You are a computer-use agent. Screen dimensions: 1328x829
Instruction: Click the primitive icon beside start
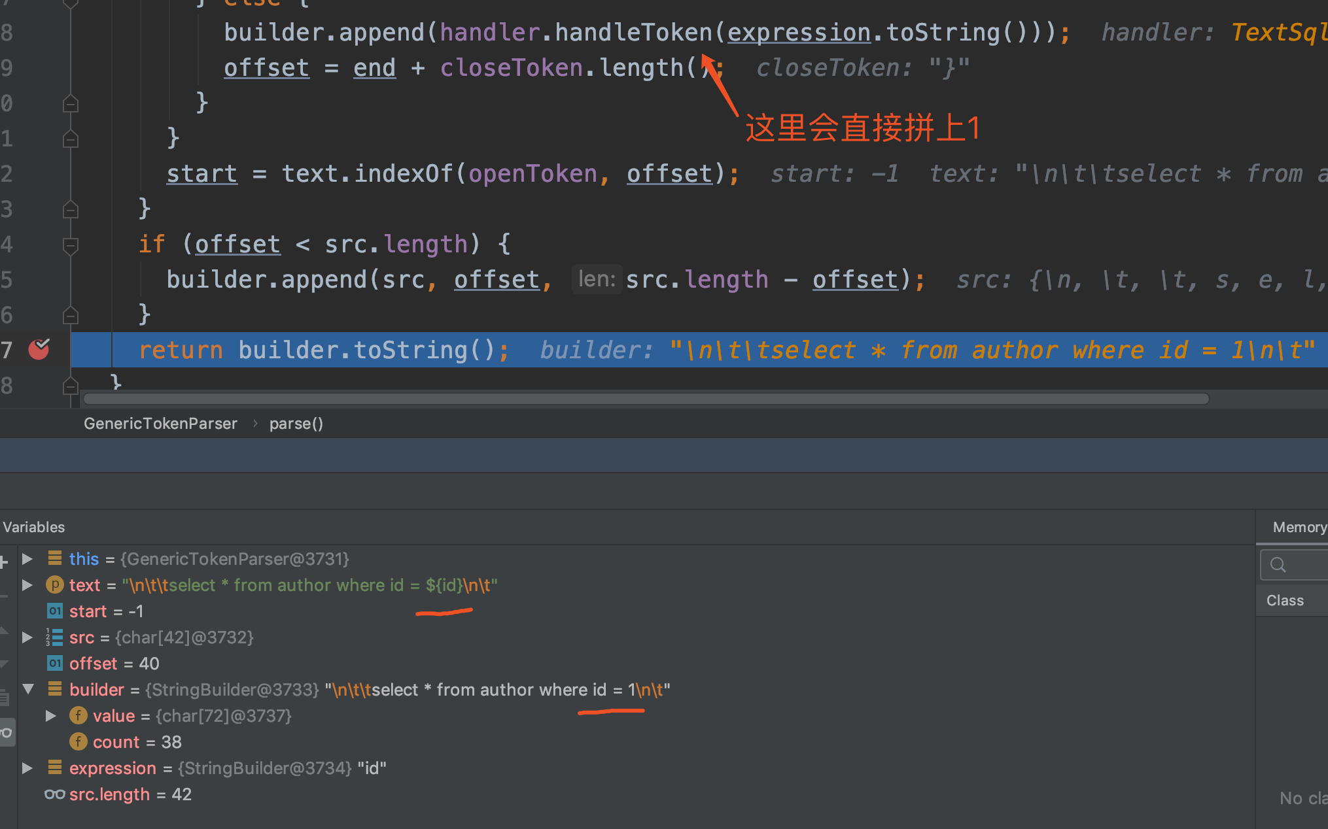point(55,611)
